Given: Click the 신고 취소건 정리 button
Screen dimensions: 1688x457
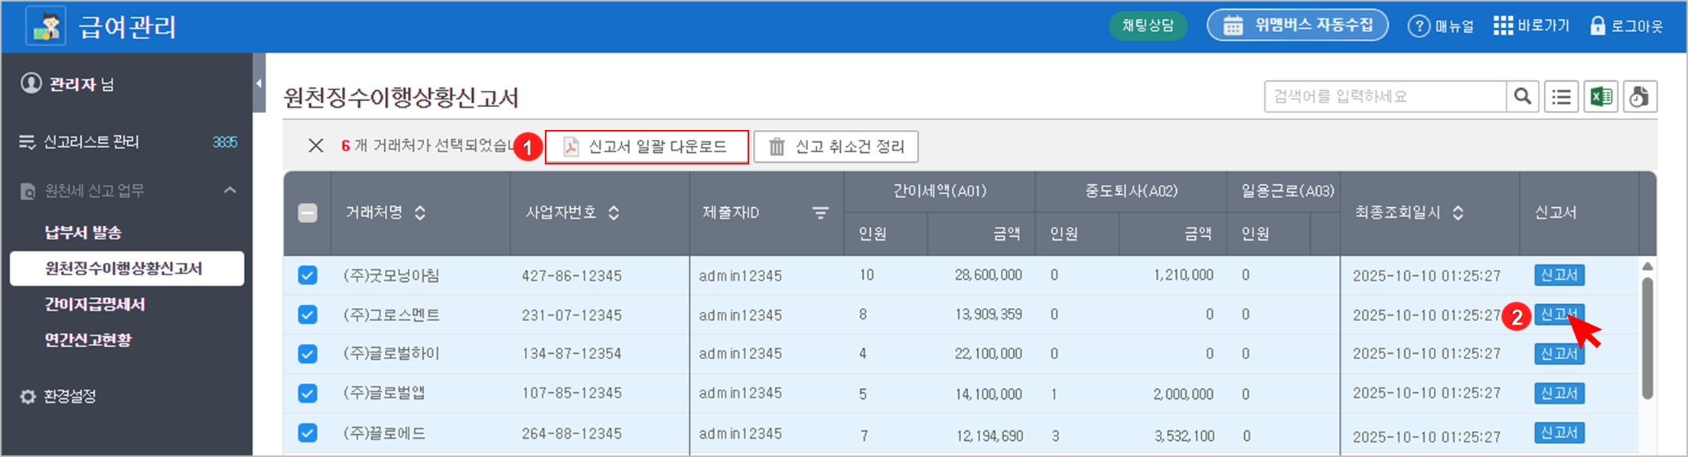Looking at the screenshot, I should click(836, 147).
